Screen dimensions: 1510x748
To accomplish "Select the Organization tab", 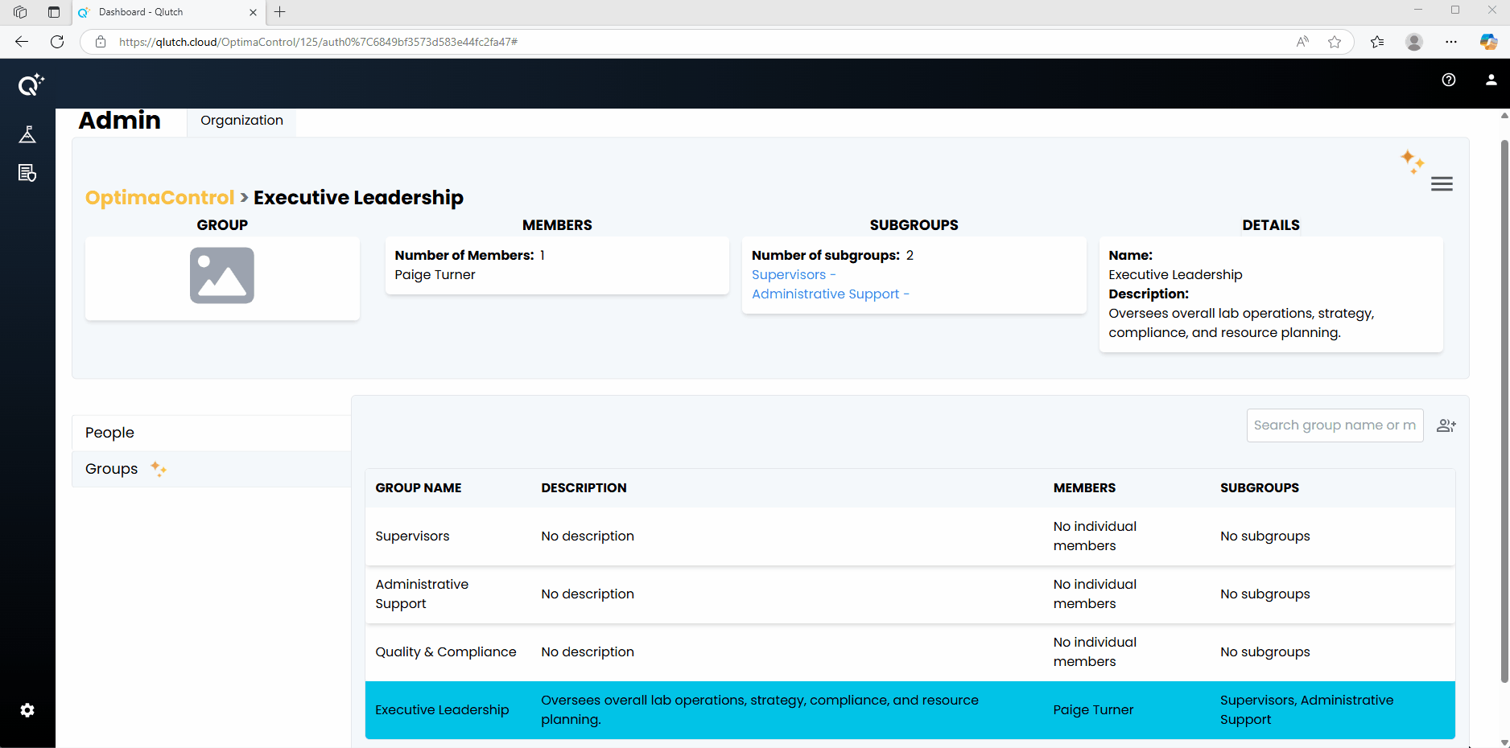I will coord(241,121).
